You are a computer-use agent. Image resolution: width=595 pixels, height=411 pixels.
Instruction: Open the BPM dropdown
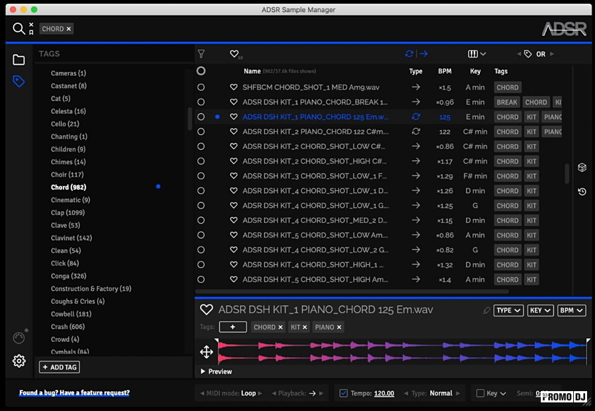click(571, 310)
